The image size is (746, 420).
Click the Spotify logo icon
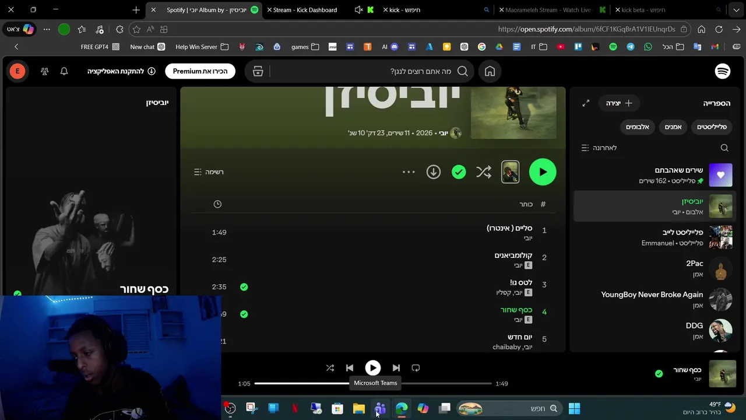pos(722,71)
